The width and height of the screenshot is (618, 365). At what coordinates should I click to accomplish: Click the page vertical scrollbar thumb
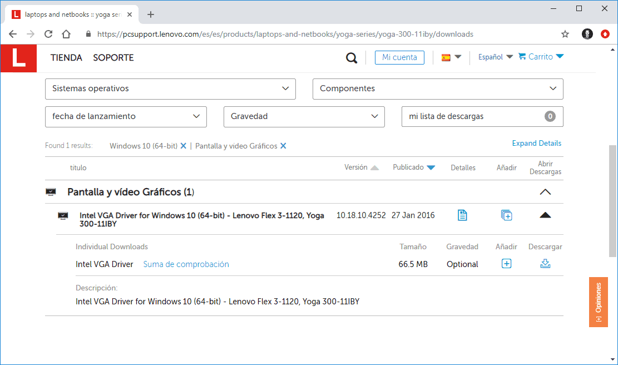coord(612,201)
